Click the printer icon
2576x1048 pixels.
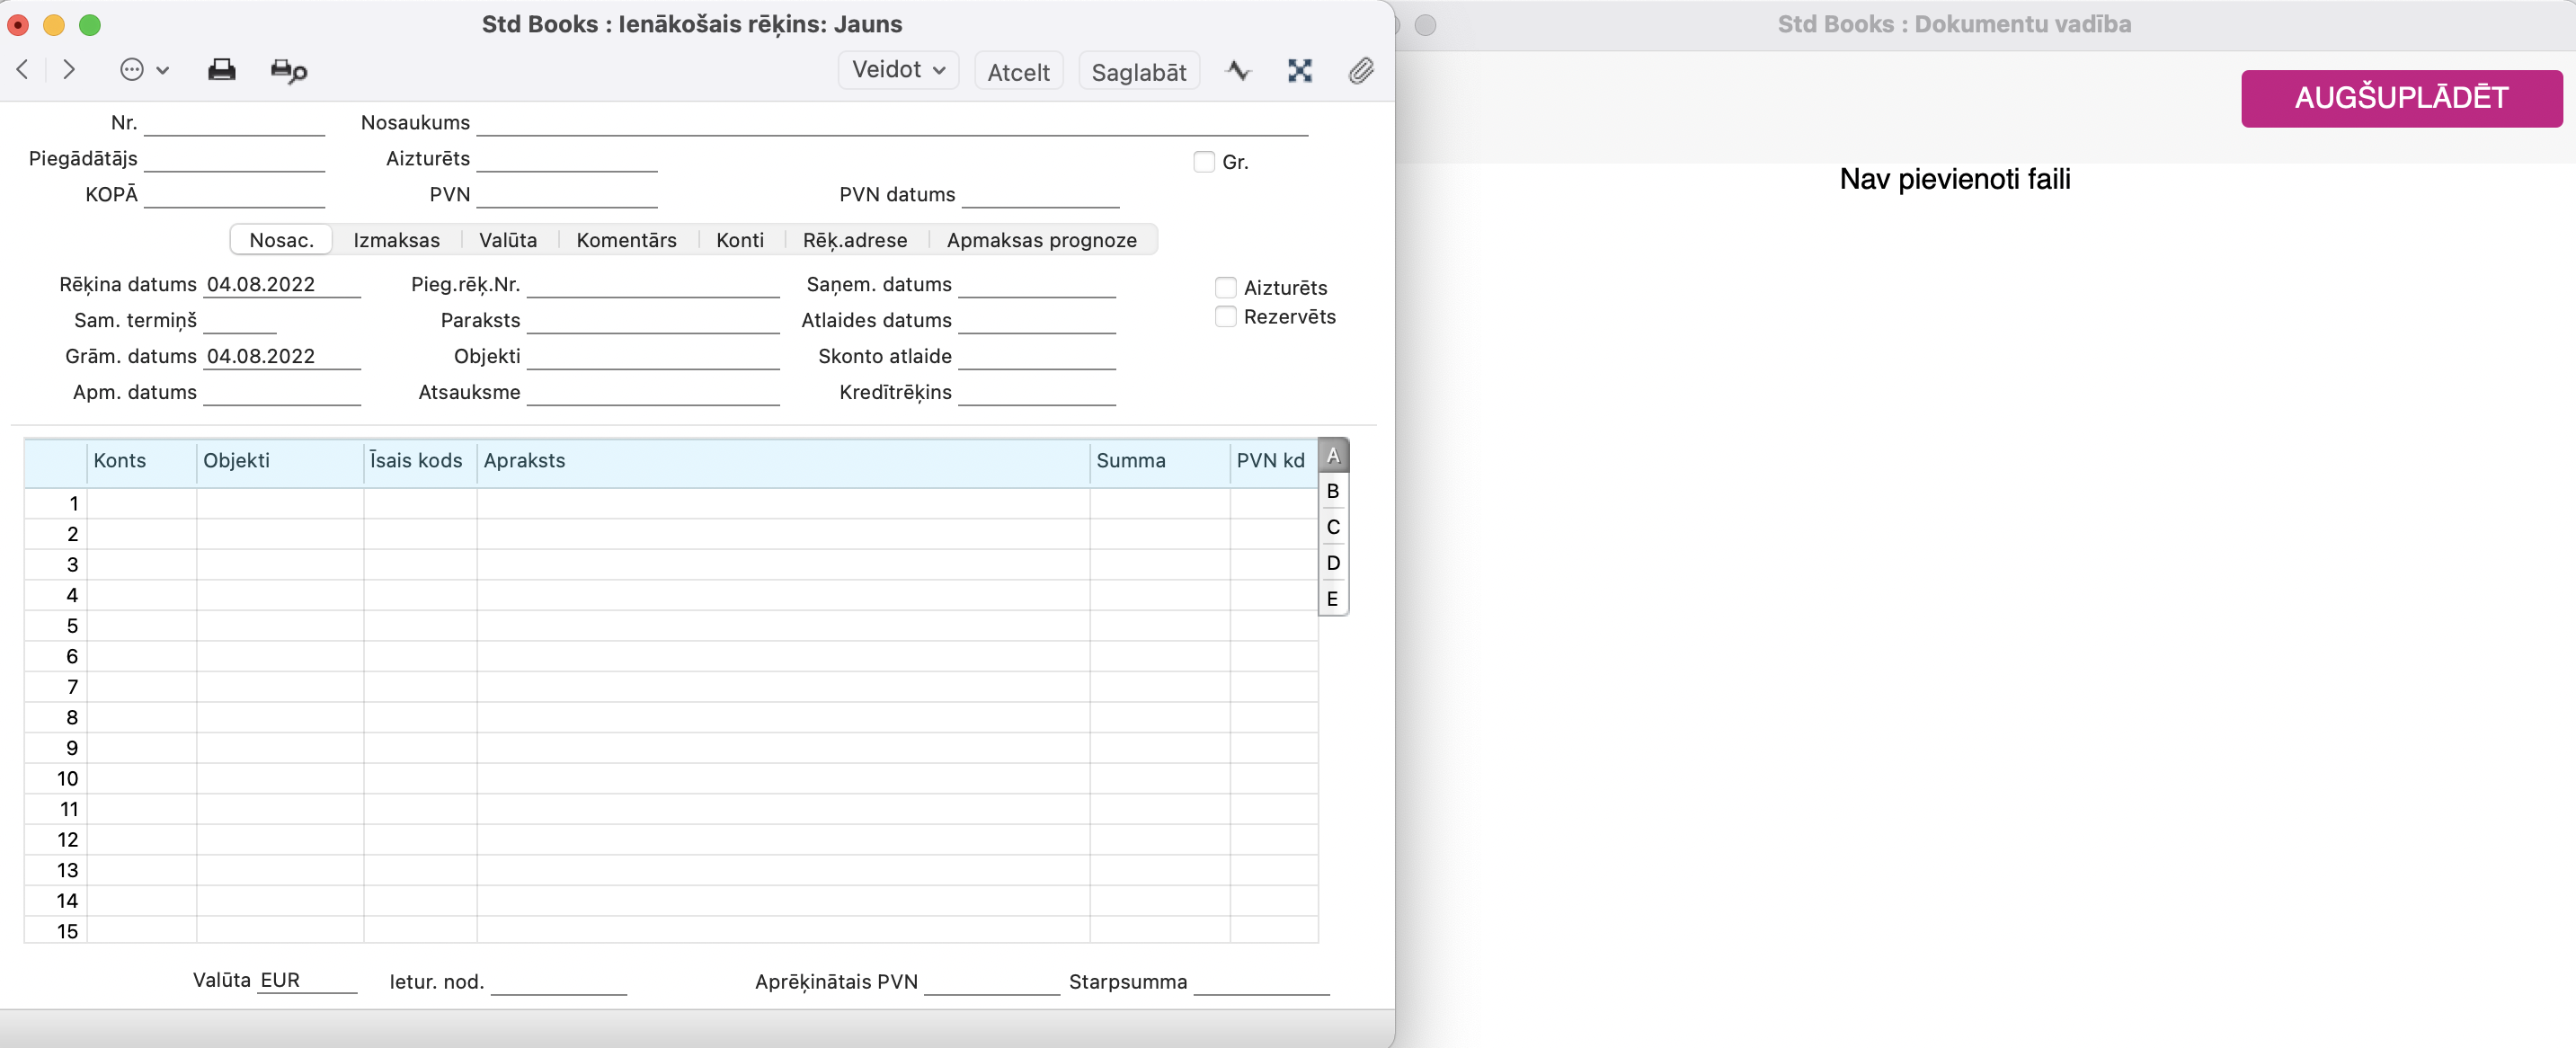pyautogui.click(x=221, y=70)
